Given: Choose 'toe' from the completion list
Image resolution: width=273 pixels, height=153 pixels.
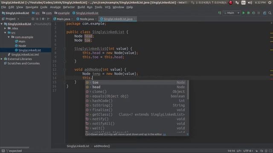Looking at the screenshot, I should (x=136, y=82).
